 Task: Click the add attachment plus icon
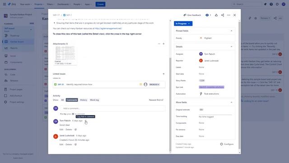163,44
